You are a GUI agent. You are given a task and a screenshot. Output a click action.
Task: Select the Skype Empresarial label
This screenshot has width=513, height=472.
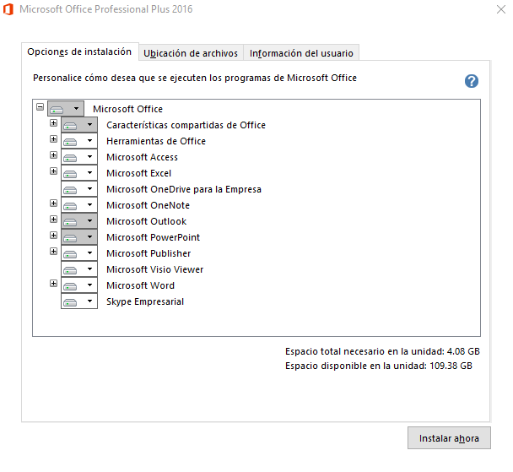click(x=145, y=301)
